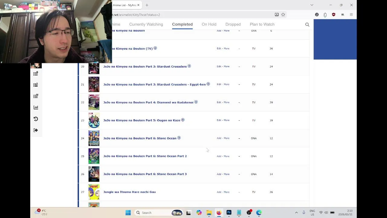Click the broadcast icon beside Ougon no Kaze
This screenshot has height=218, width=387.
click(183, 120)
